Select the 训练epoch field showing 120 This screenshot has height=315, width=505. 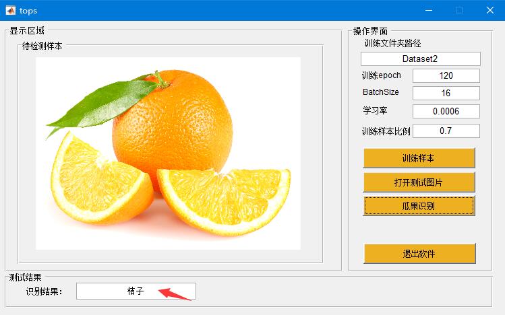[446, 75]
